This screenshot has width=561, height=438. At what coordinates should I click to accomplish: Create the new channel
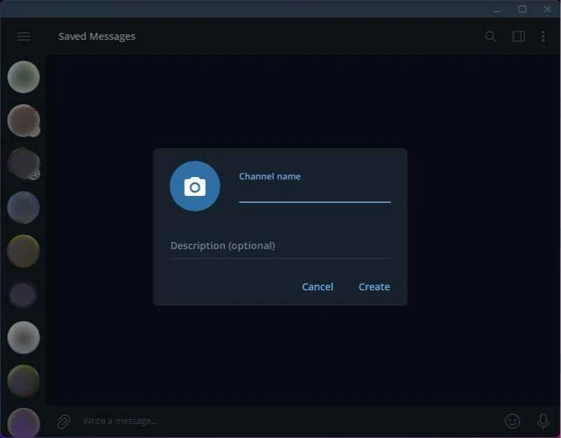tap(374, 287)
